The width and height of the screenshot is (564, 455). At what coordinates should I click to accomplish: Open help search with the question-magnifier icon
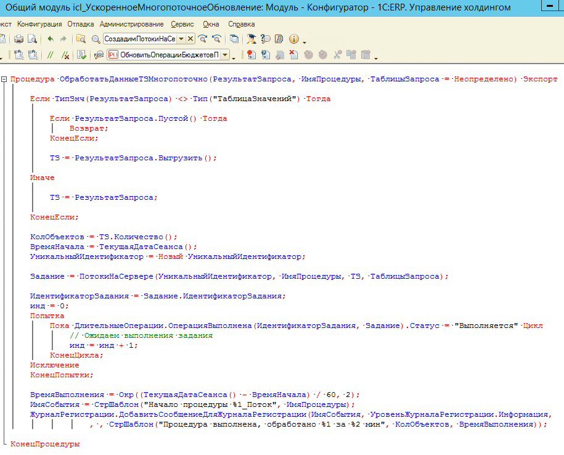pyautogui.click(x=266, y=39)
